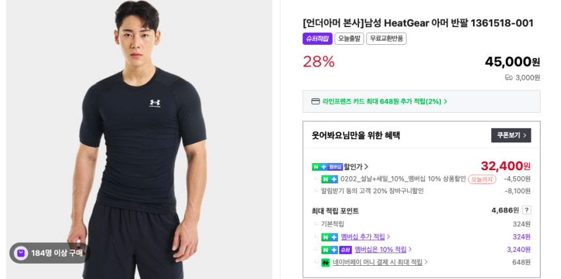Expand the 네이버페이 머니 결제 시 최대 적립 arrow
Viewport: 561px width, 279px height.
pos(426,263)
